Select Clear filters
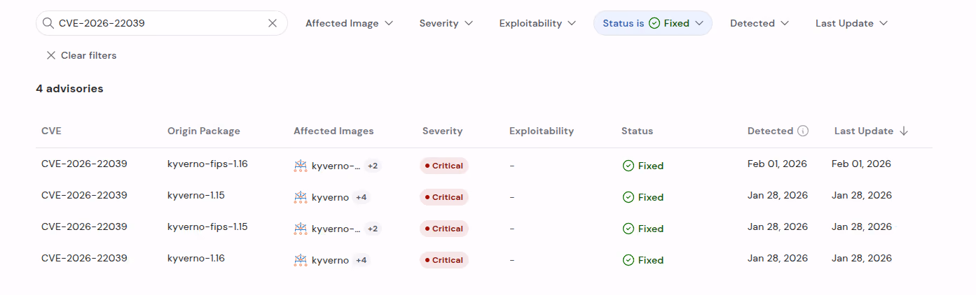This screenshot has width=976, height=295. click(81, 55)
